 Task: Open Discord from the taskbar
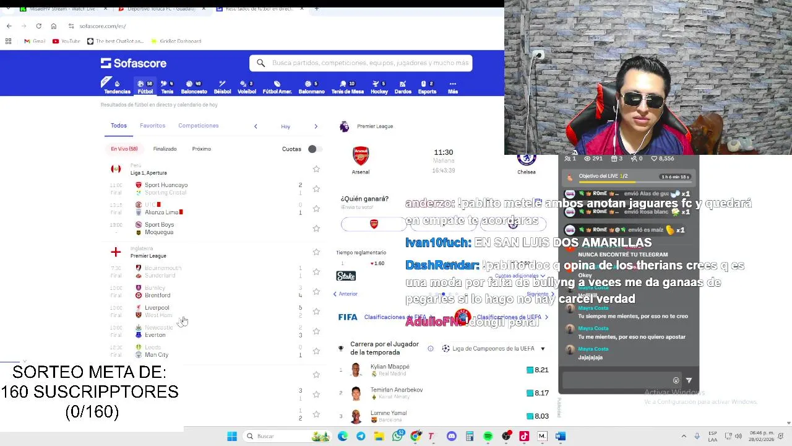[452, 436]
